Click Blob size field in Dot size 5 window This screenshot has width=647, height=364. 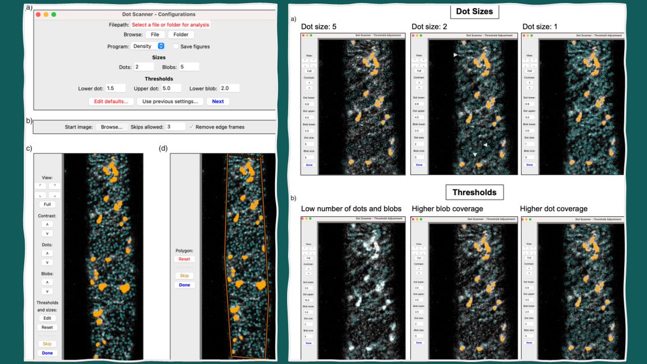(309, 157)
